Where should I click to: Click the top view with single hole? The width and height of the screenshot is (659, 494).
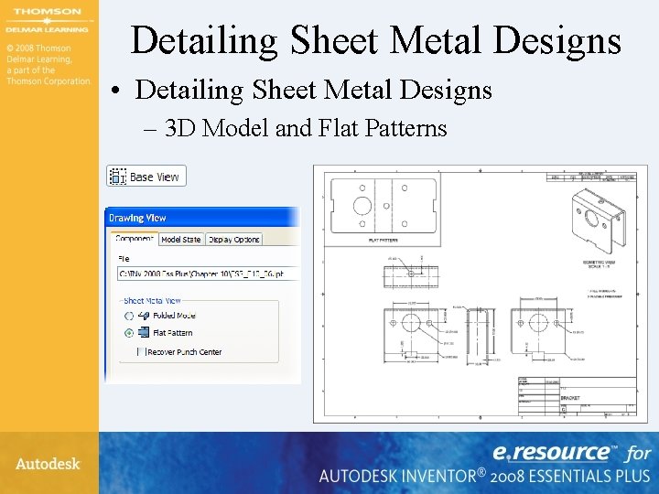(x=411, y=276)
